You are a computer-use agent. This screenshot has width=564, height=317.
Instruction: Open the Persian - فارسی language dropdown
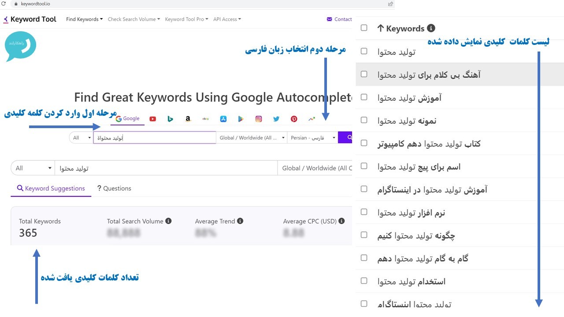coord(312,138)
